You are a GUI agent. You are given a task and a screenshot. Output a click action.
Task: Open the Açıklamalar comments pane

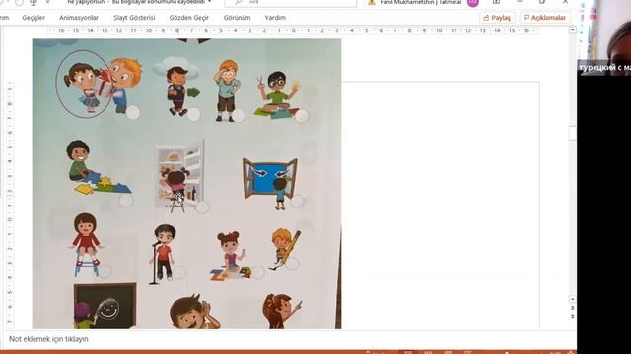pyautogui.click(x=545, y=18)
